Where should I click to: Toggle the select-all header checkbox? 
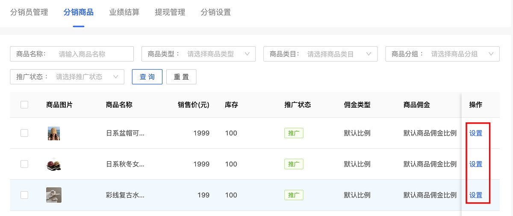(x=24, y=105)
